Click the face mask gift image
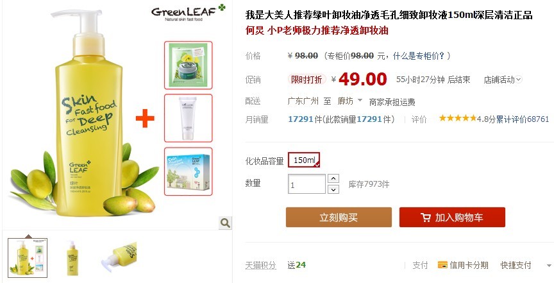The image size is (554, 283). click(x=189, y=65)
